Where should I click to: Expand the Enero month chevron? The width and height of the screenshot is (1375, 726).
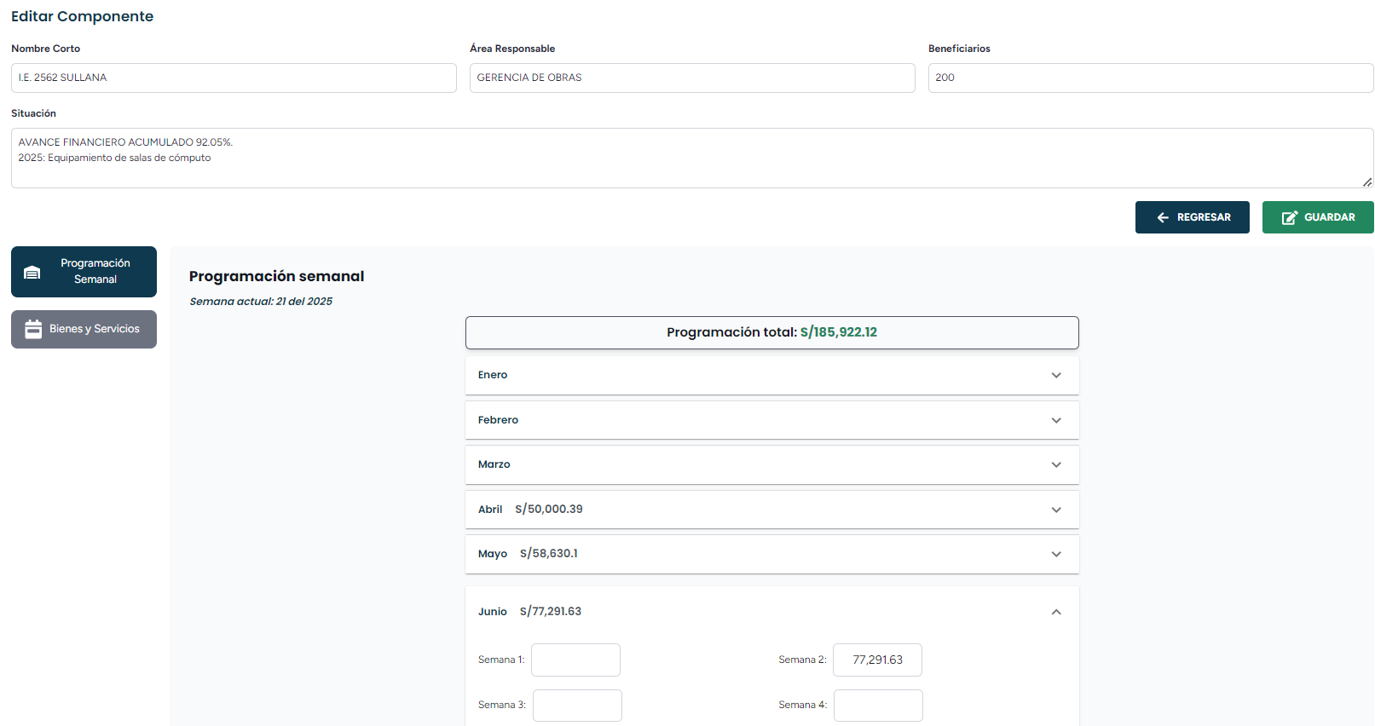point(1056,376)
